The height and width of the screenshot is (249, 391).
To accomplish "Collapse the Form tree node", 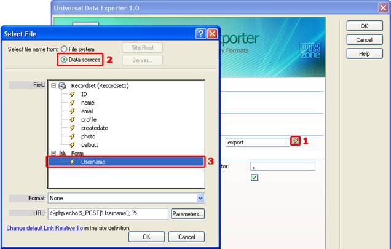I will [53, 153].
